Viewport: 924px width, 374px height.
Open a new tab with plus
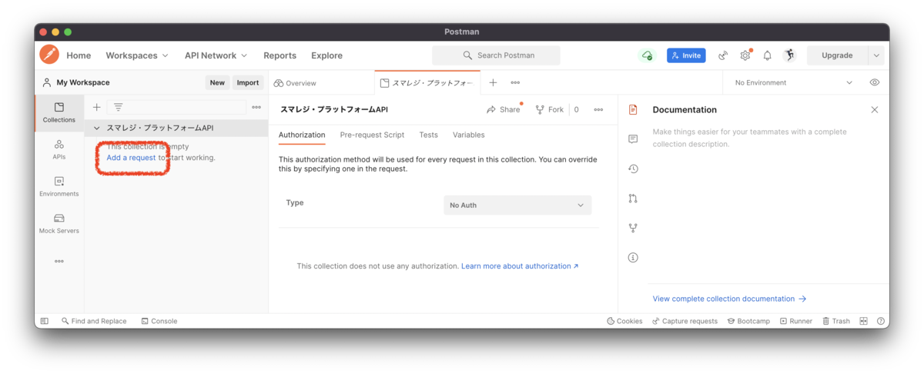click(493, 82)
